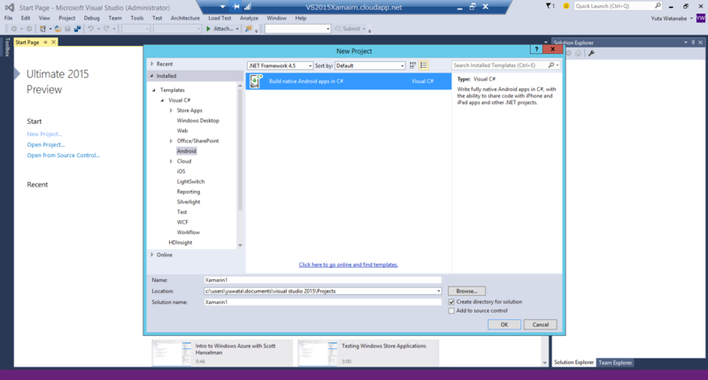Expand the Cloud tree node
The height and width of the screenshot is (380, 708).
[x=171, y=162]
